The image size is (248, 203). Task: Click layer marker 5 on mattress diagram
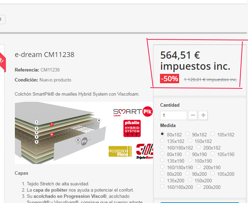[x=36, y=142]
